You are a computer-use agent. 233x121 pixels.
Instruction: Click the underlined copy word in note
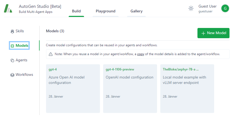[141, 54]
